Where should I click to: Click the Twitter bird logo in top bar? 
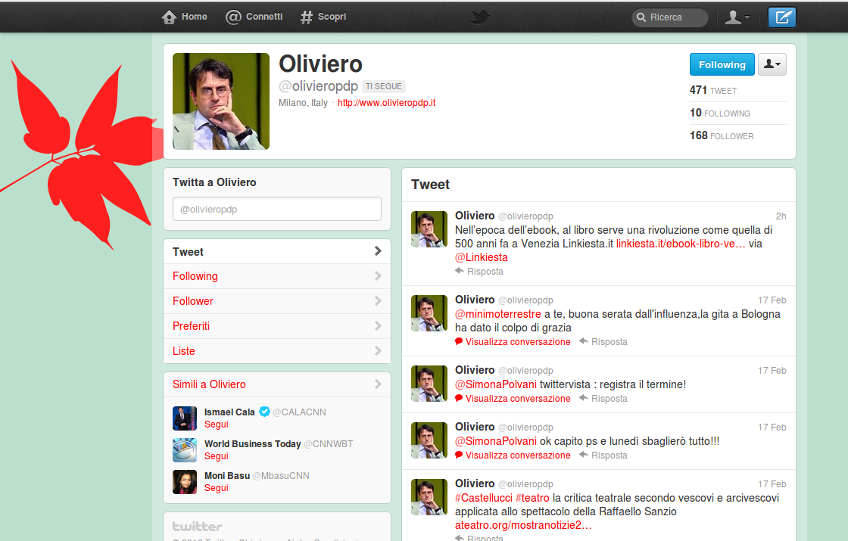pos(479,17)
